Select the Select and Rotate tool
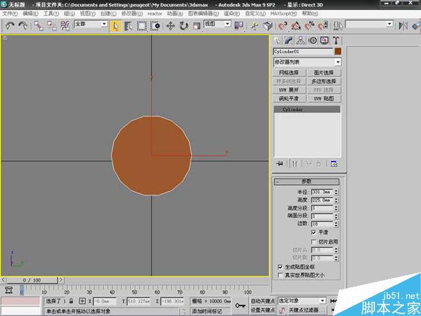 [x=183, y=26]
